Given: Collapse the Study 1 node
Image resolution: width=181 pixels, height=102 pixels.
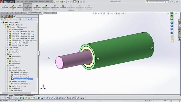Looking at the screenshot, I should tap(3, 25).
